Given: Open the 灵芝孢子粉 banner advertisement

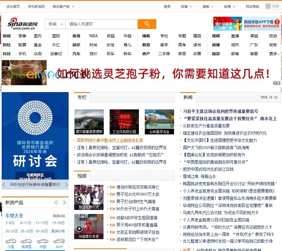Looking at the screenshot, I should (x=141, y=73).
